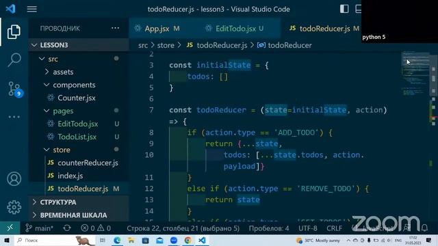438x246 pixels.
Task: Open TodoList.jsx in the explorer
Action: coord(78,137)
